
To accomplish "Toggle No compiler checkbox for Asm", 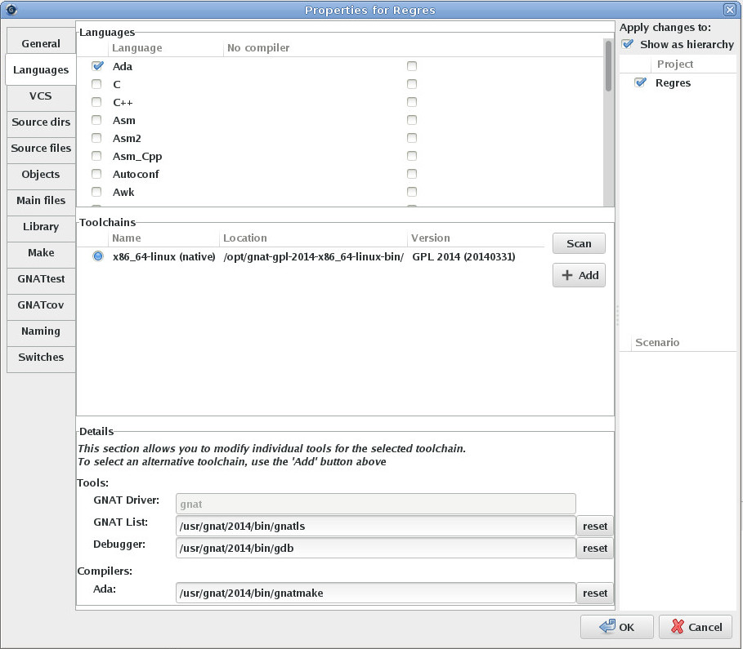I will 412,120.
